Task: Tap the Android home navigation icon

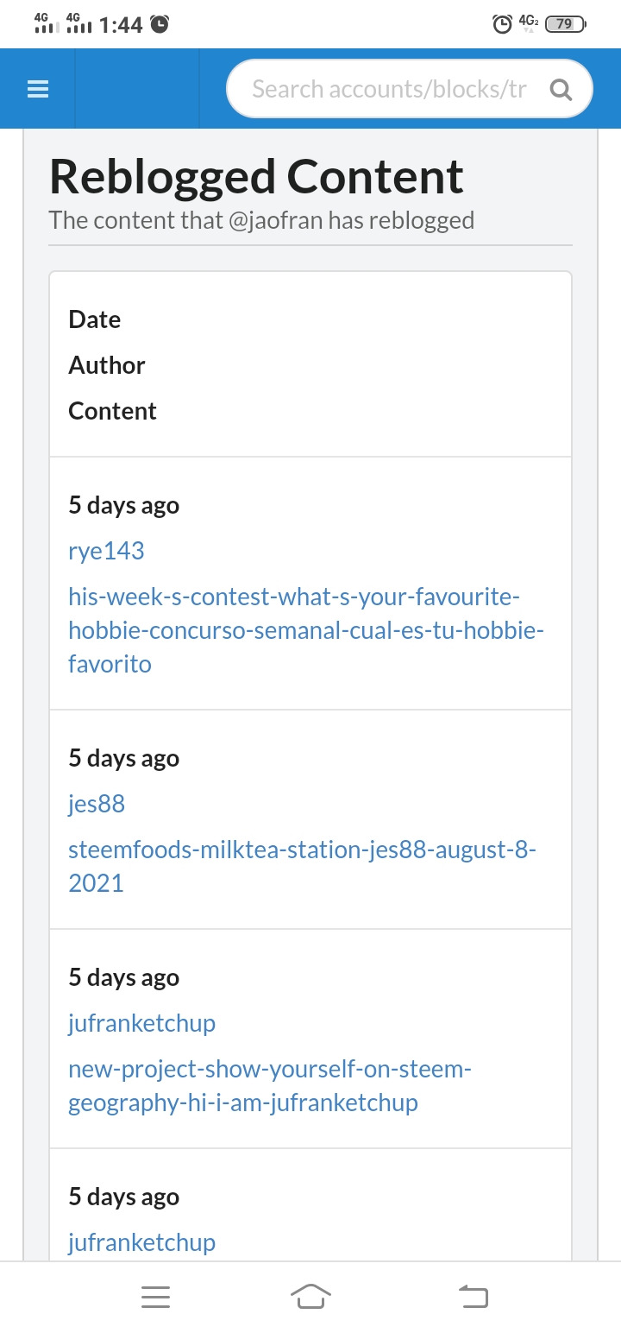Action: pyautogui.click(x=310, y=1296)
